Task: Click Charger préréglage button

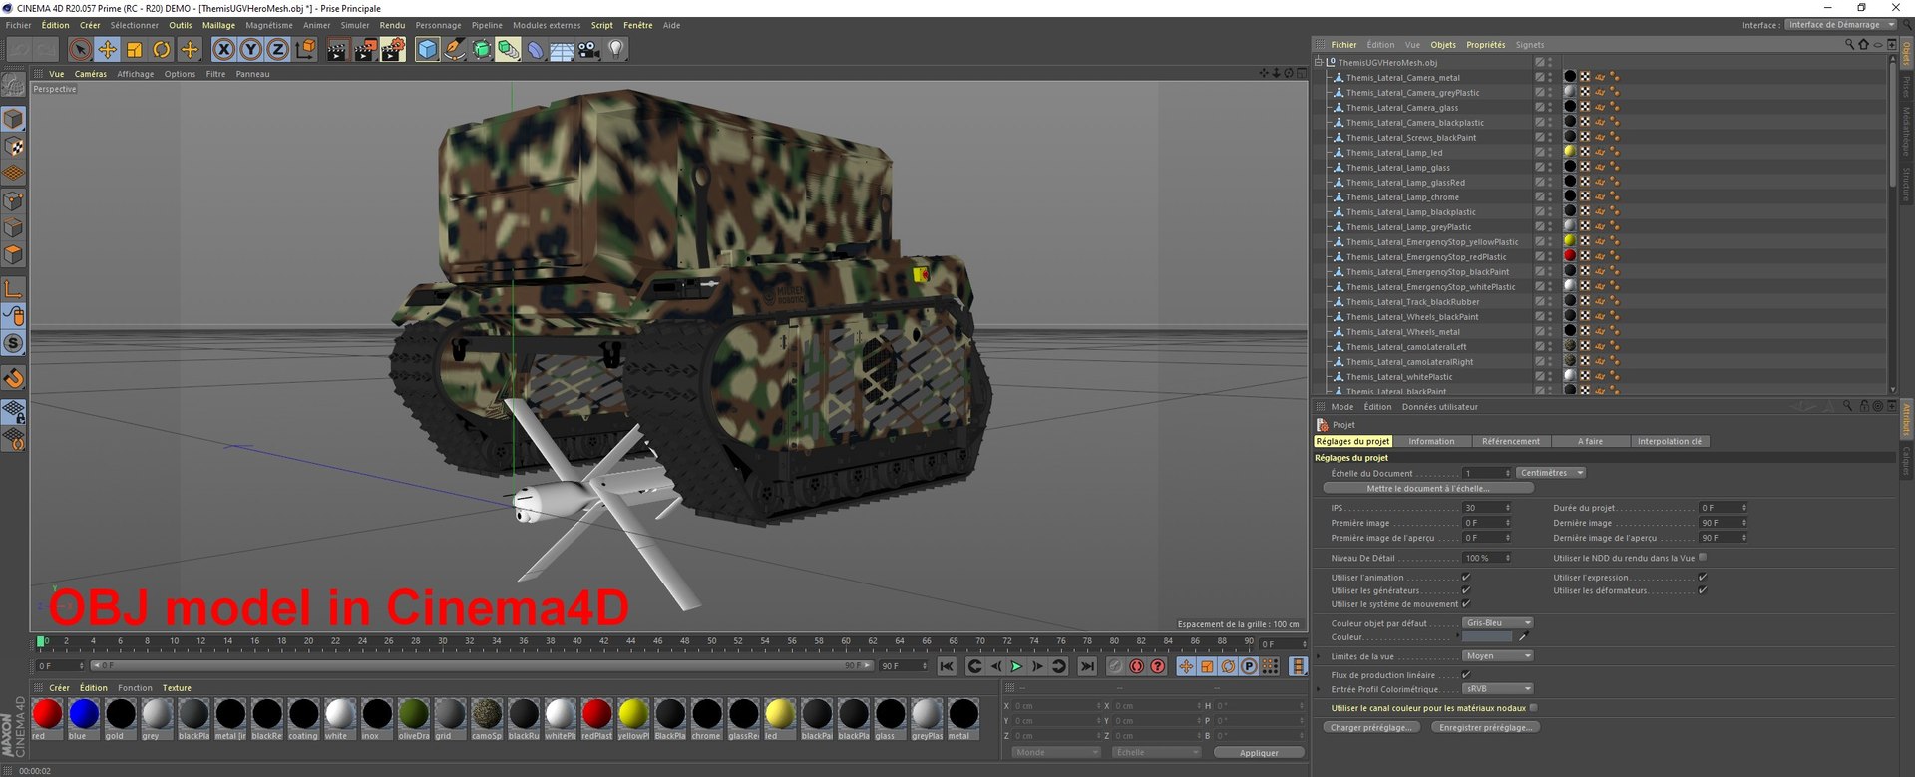Action: tap(1371, 727)
